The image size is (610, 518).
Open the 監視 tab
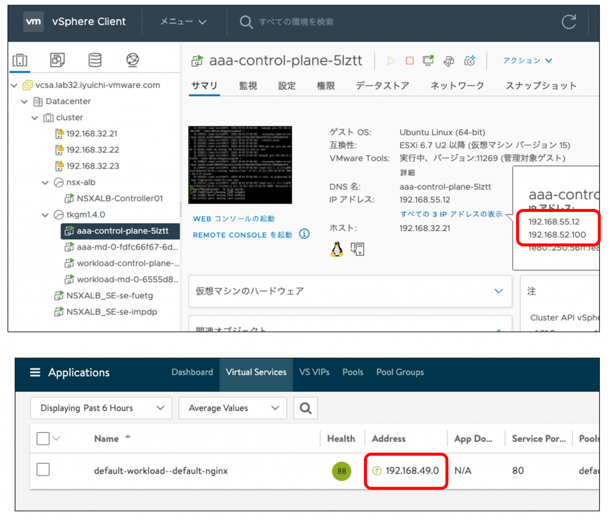pyautogui.click(x=248, y=86)
